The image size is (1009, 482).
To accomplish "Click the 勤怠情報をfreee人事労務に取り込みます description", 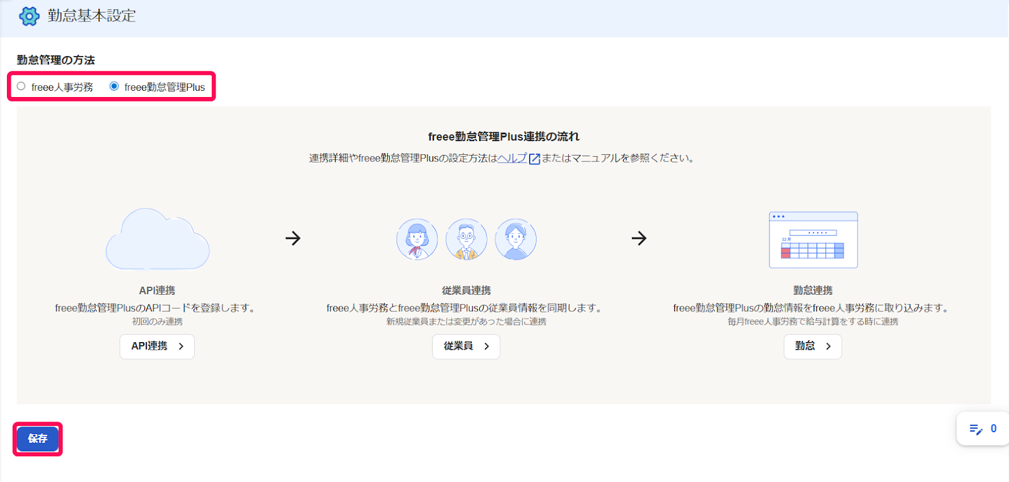I will coord(813,308).
